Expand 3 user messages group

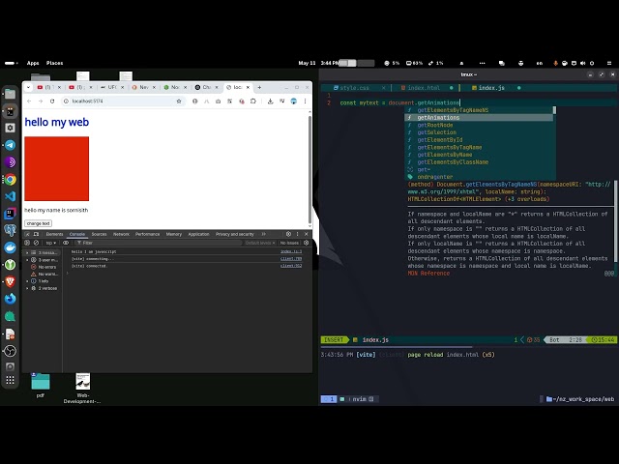click(27, 260)
